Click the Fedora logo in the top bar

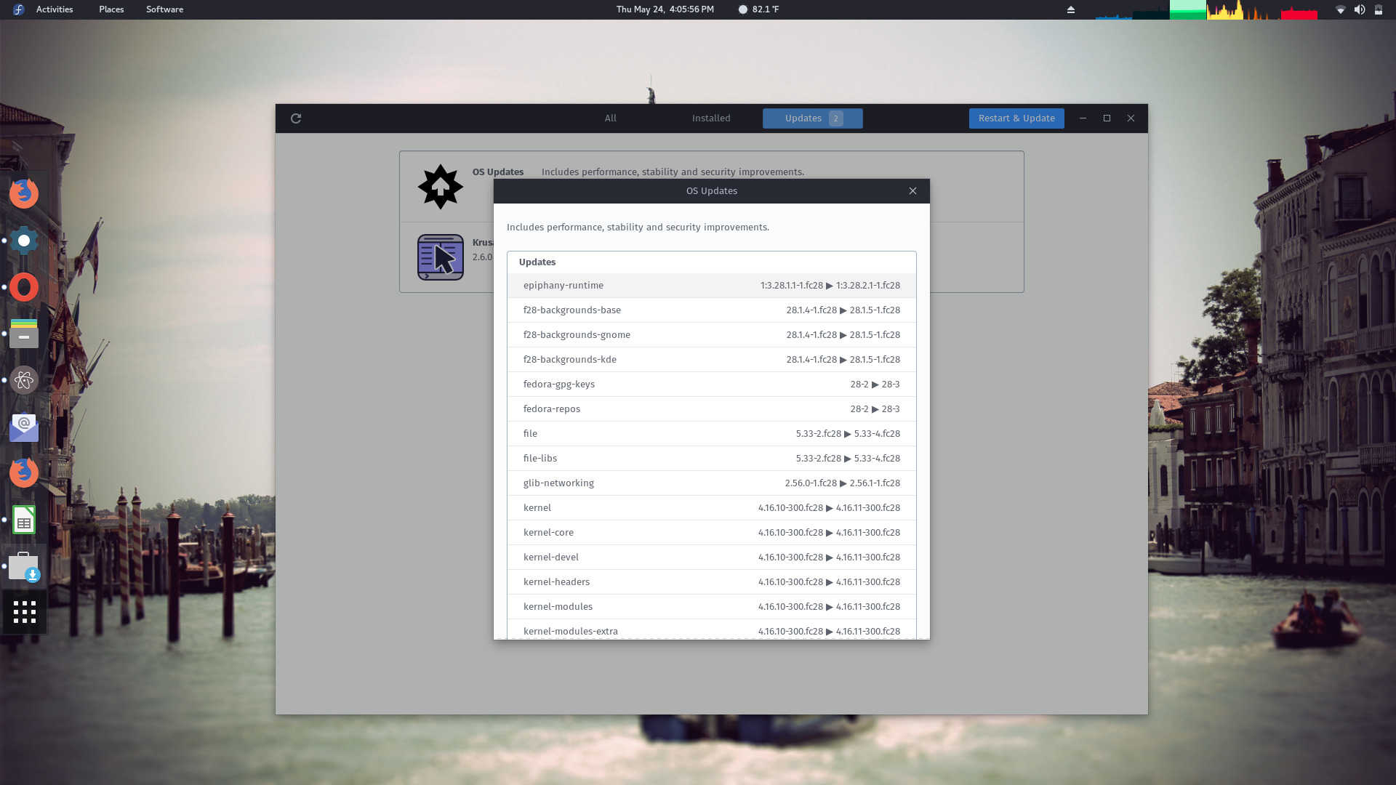[x=18, y=9]
